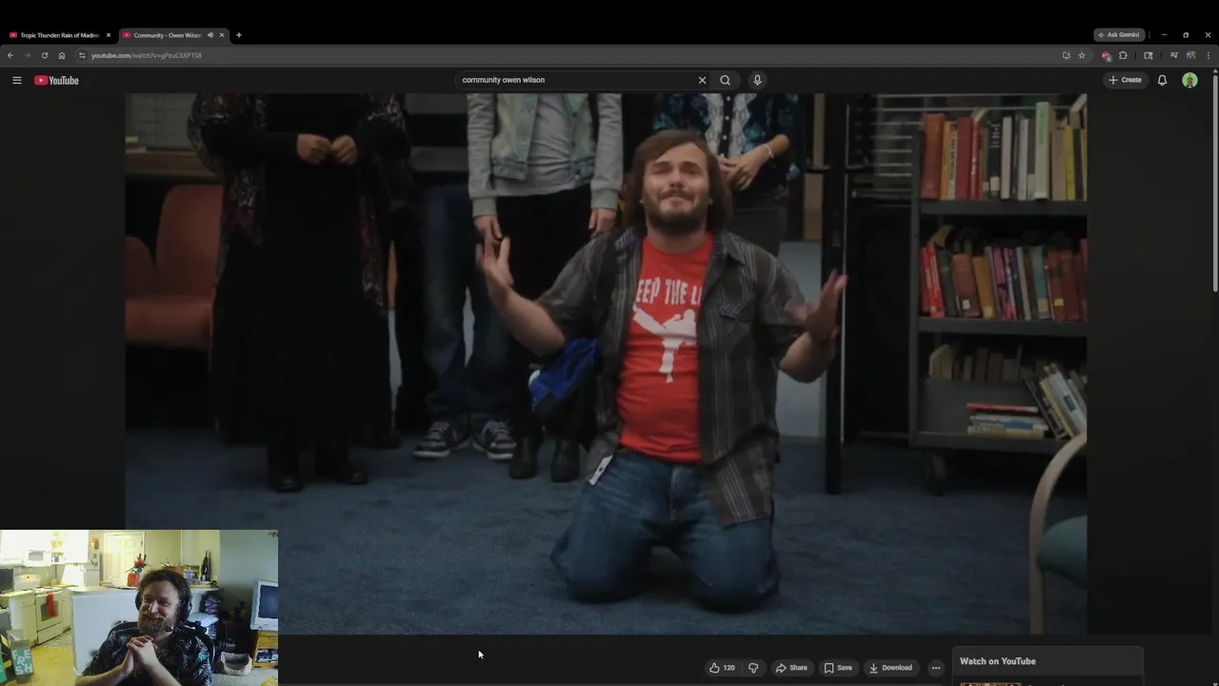Click the video player to pause
This screenshot has height=686, width=1219.
[x=606, y=363]
